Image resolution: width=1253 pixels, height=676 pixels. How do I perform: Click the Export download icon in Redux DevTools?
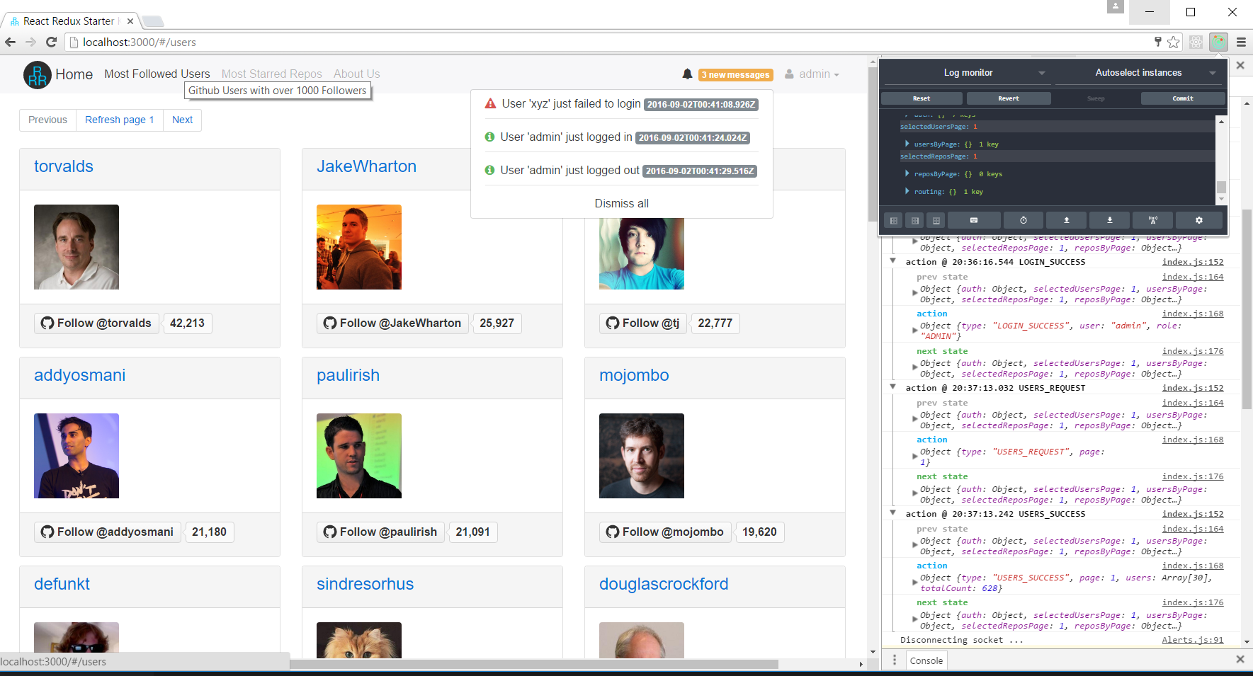[1109, 220]
